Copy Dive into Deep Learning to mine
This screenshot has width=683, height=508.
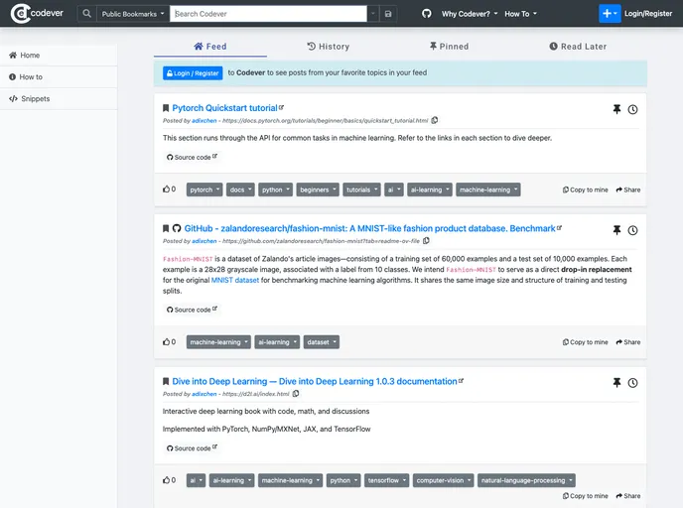point(585,496)
